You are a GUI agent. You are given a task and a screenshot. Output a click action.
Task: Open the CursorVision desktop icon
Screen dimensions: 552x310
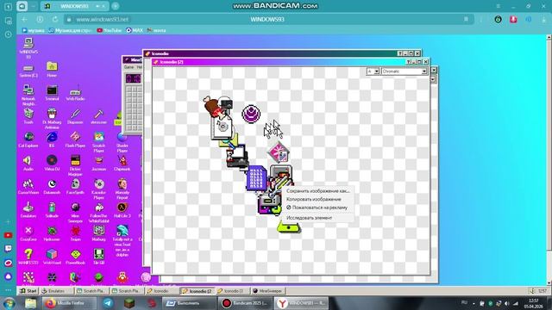coord(28,187)
